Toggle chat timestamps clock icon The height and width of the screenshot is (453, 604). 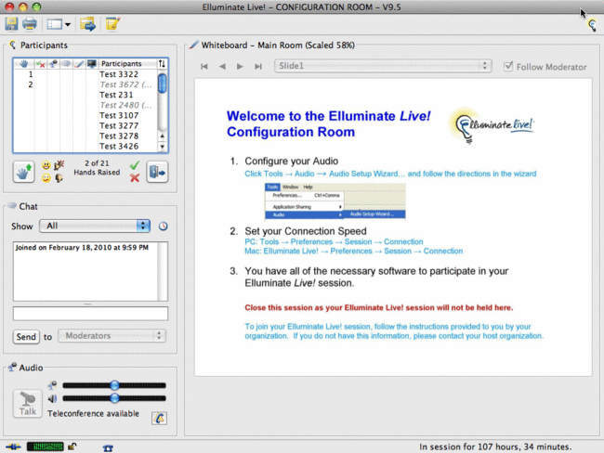tap(163, 226)
